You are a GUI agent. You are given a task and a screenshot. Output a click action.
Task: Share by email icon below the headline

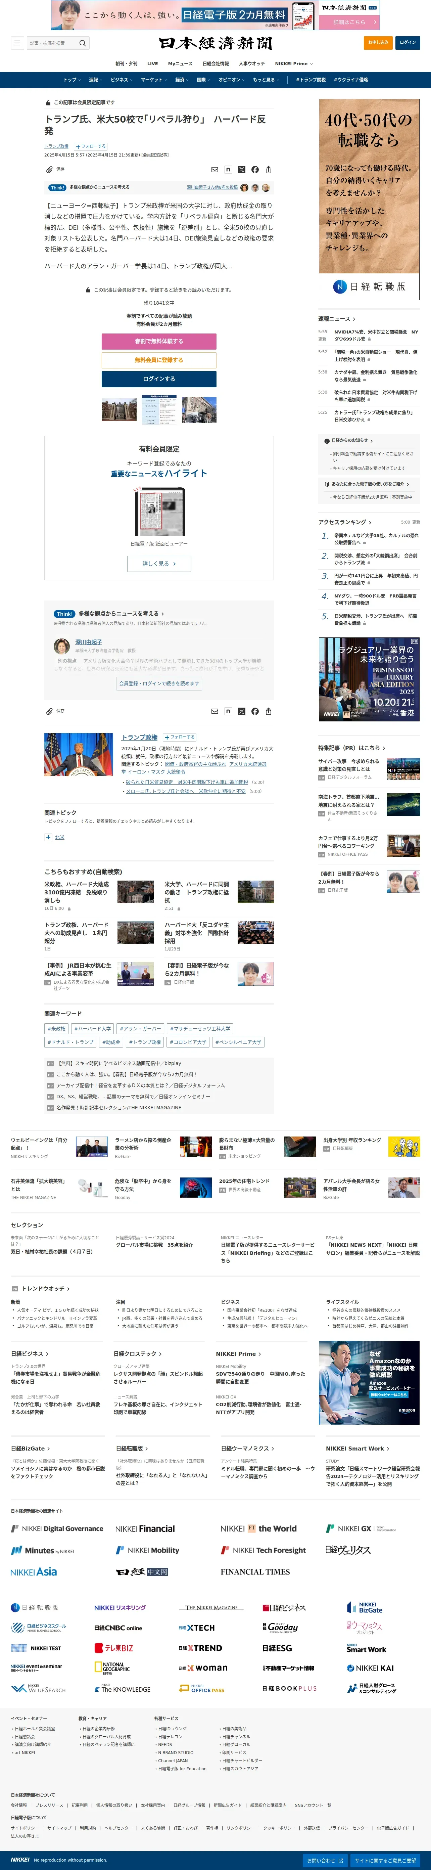[x=215, y=169]
